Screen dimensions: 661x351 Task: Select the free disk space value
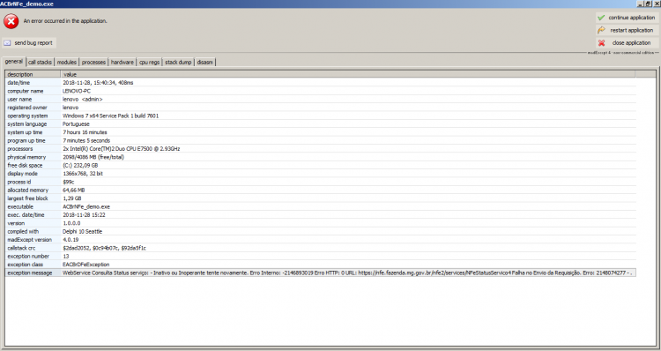pyautogui.click(x=80, y=166)
